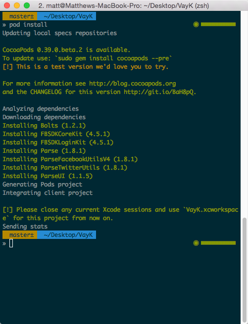The image size is (248, 324).
Task: Click the yellow minimize window button
Action: click(17, 5)
